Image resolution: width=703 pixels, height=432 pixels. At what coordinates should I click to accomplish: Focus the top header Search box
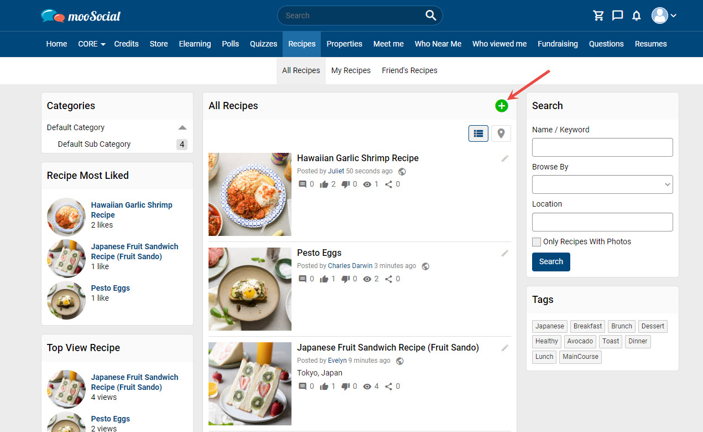(360, 16)
